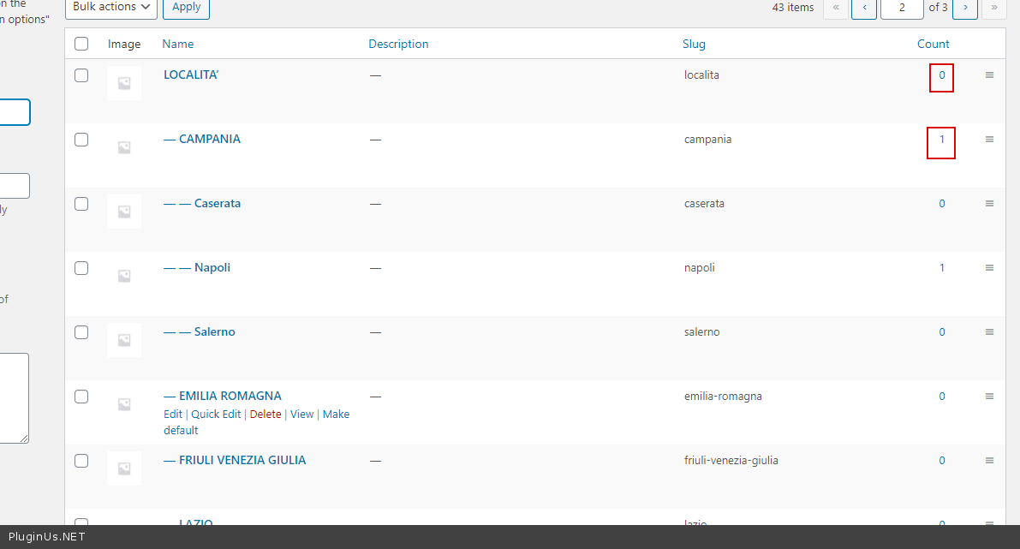Open the Bulk actions dropdown
Screen dimensions: 1020x549
(x=111, y=8)
